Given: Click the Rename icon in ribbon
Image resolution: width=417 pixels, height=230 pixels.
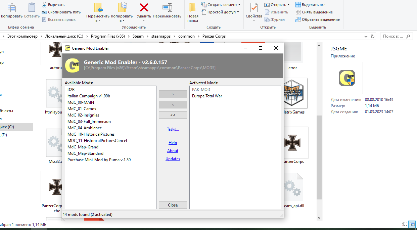Looking at the screenshot, I should click(x=167, y=8).
